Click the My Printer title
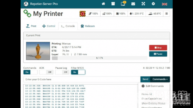The height and width of the screenshot is (108, 193). point(48,14)
